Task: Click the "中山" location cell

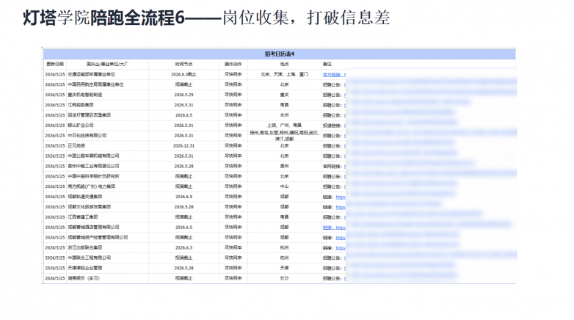Action: click(285, 186)
